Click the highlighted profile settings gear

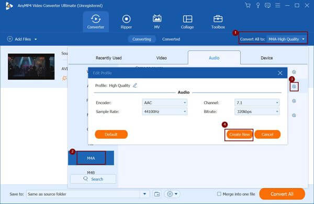pyautogui.click(x=294, y=87)
